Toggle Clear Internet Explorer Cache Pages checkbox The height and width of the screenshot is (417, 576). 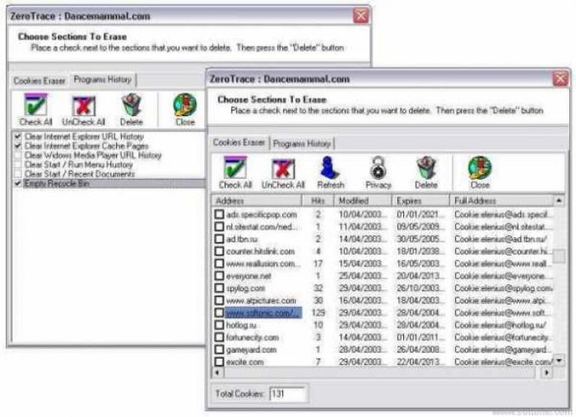click(x=18, y=146)
